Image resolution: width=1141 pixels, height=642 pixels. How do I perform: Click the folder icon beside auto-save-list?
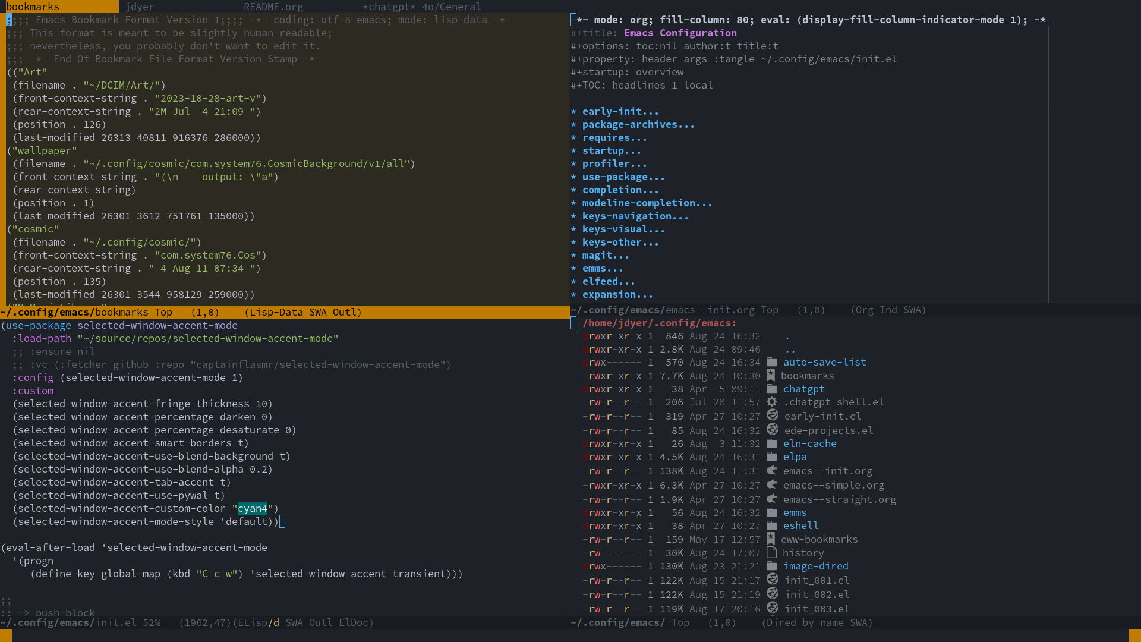pos(771,362)
